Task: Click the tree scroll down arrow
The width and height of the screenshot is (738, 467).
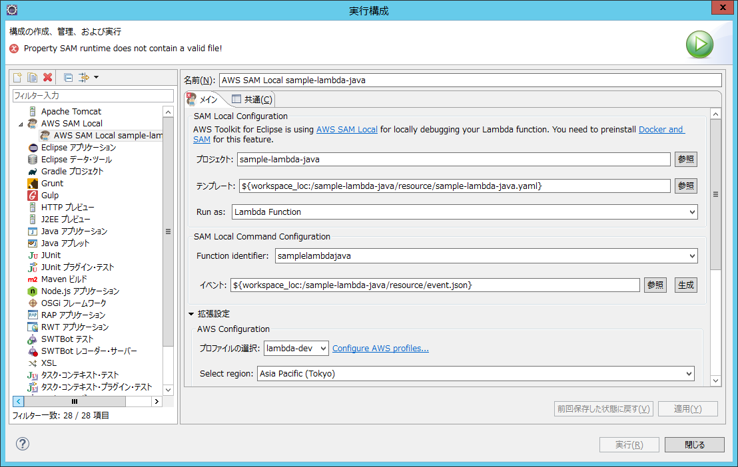Action: pyautogui.click(x=168, y=390)
